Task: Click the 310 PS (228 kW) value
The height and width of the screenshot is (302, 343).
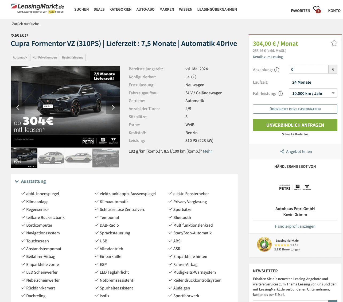Action: tap(199, 141)
